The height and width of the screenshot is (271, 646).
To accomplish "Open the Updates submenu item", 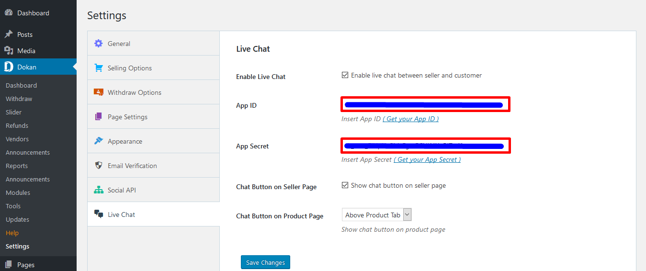I will (17, 219).
